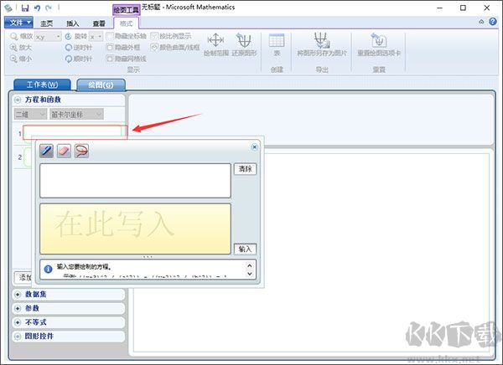Click the 放大 zoom in icon

click(13, 48)
